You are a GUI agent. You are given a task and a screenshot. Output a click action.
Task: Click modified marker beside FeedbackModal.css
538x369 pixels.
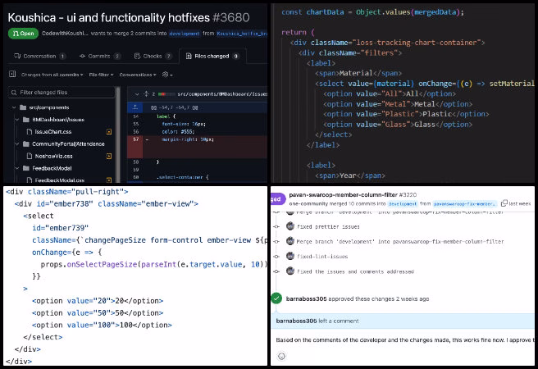coord(109,180)
